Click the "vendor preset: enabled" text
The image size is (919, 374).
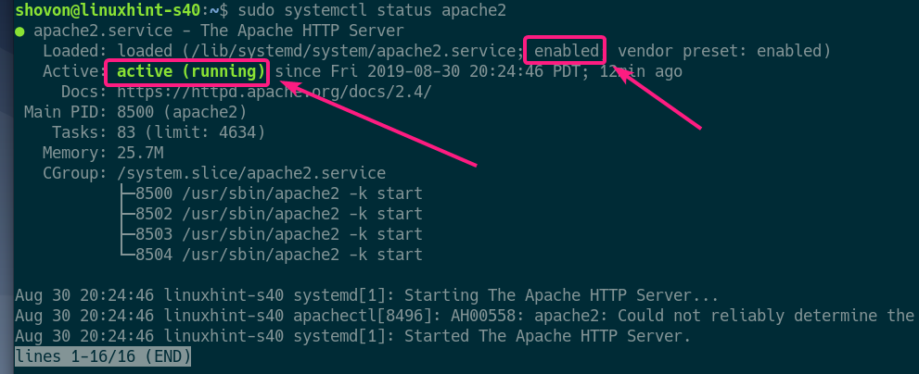[x=723, y=50]
